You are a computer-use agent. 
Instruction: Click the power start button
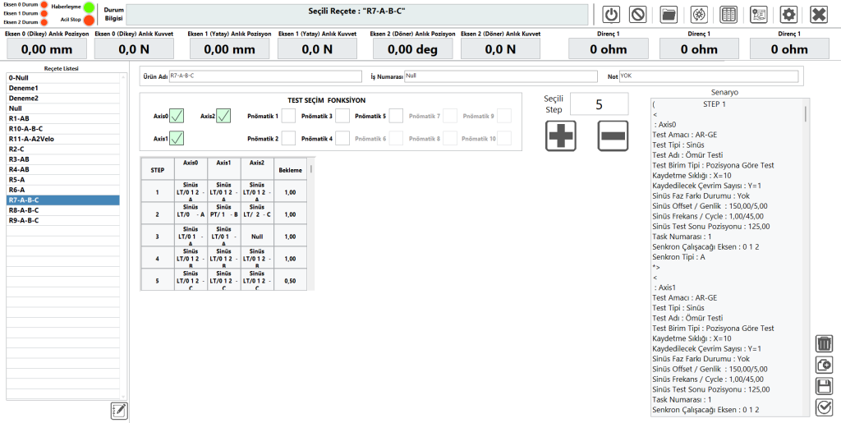pos(611,14)
